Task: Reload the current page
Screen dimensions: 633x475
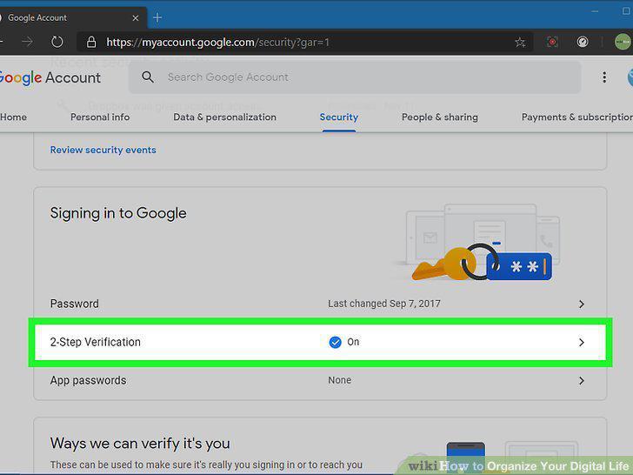Action: [57, 42]
